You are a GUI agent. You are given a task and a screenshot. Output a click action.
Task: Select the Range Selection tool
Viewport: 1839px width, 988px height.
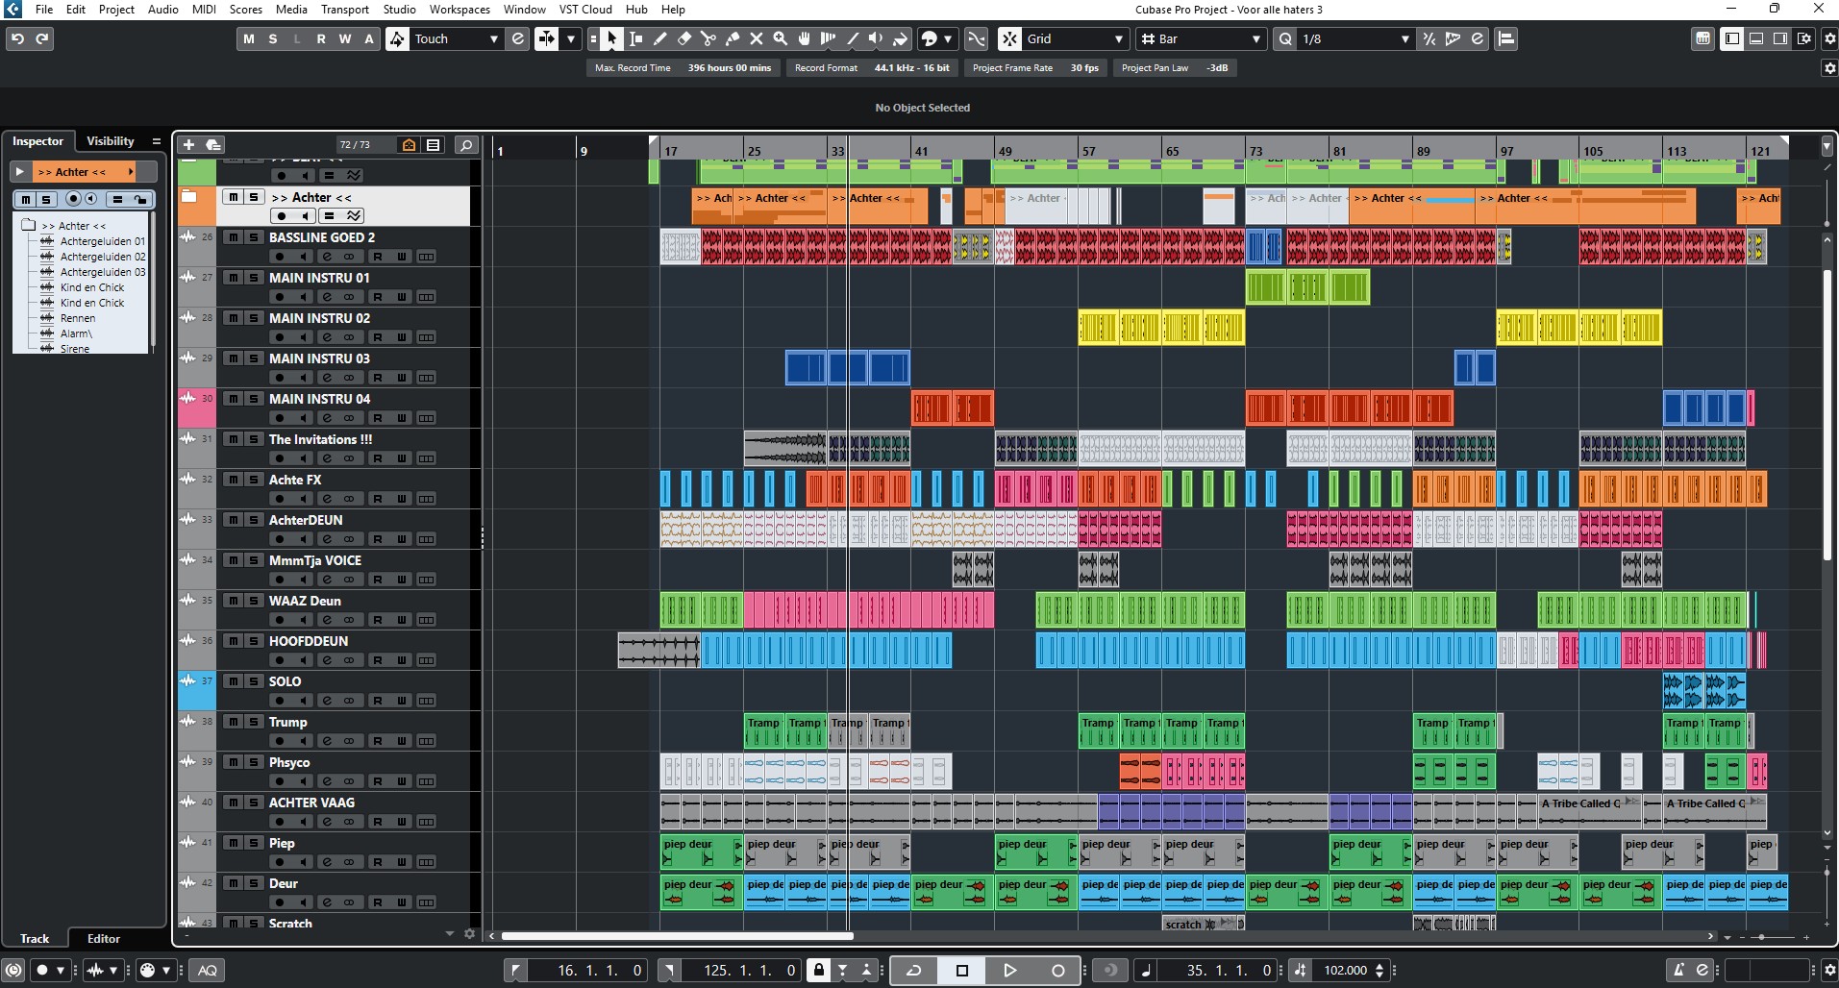[636, 38]
